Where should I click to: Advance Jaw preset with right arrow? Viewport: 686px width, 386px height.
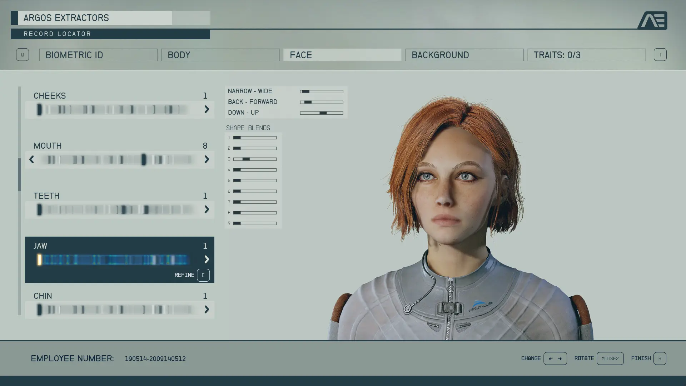(x=207, y=259)
